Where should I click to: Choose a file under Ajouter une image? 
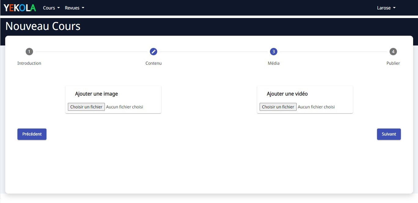click(86, 107)
